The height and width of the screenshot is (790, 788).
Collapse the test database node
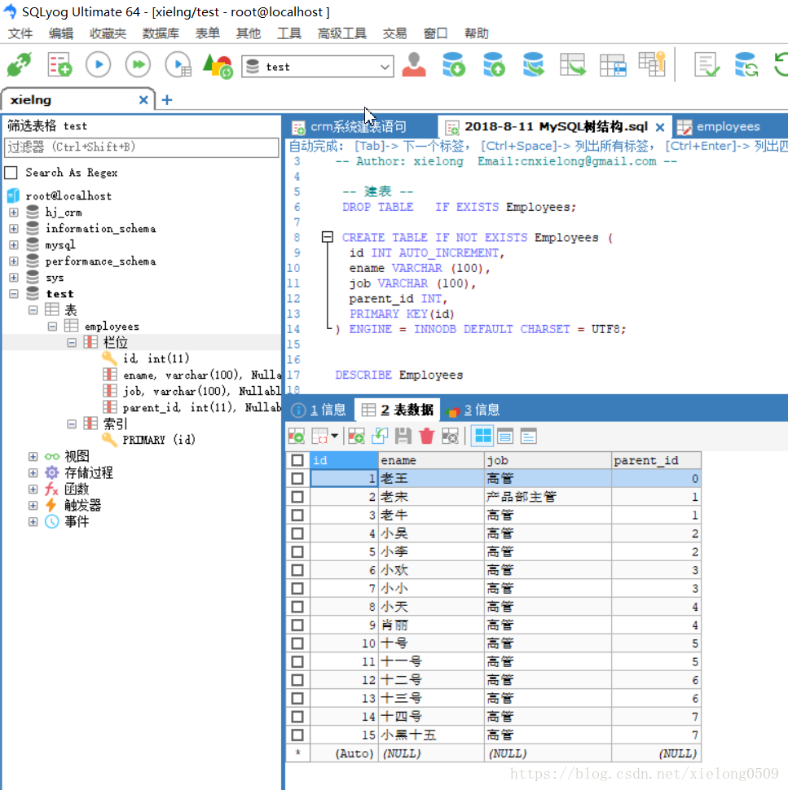click(14, 294)
